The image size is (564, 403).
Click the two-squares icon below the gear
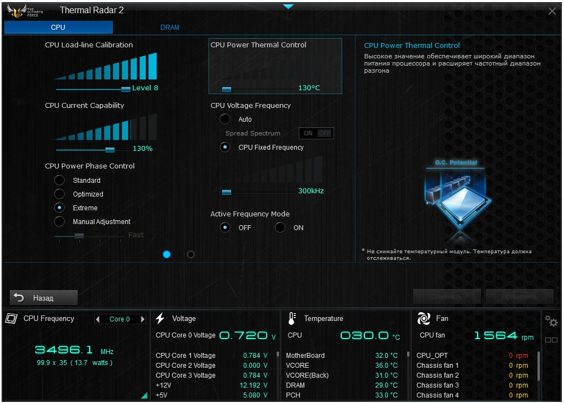pos(551,340)
